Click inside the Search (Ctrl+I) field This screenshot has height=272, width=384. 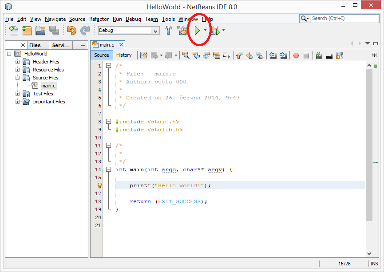coord(342,18)
